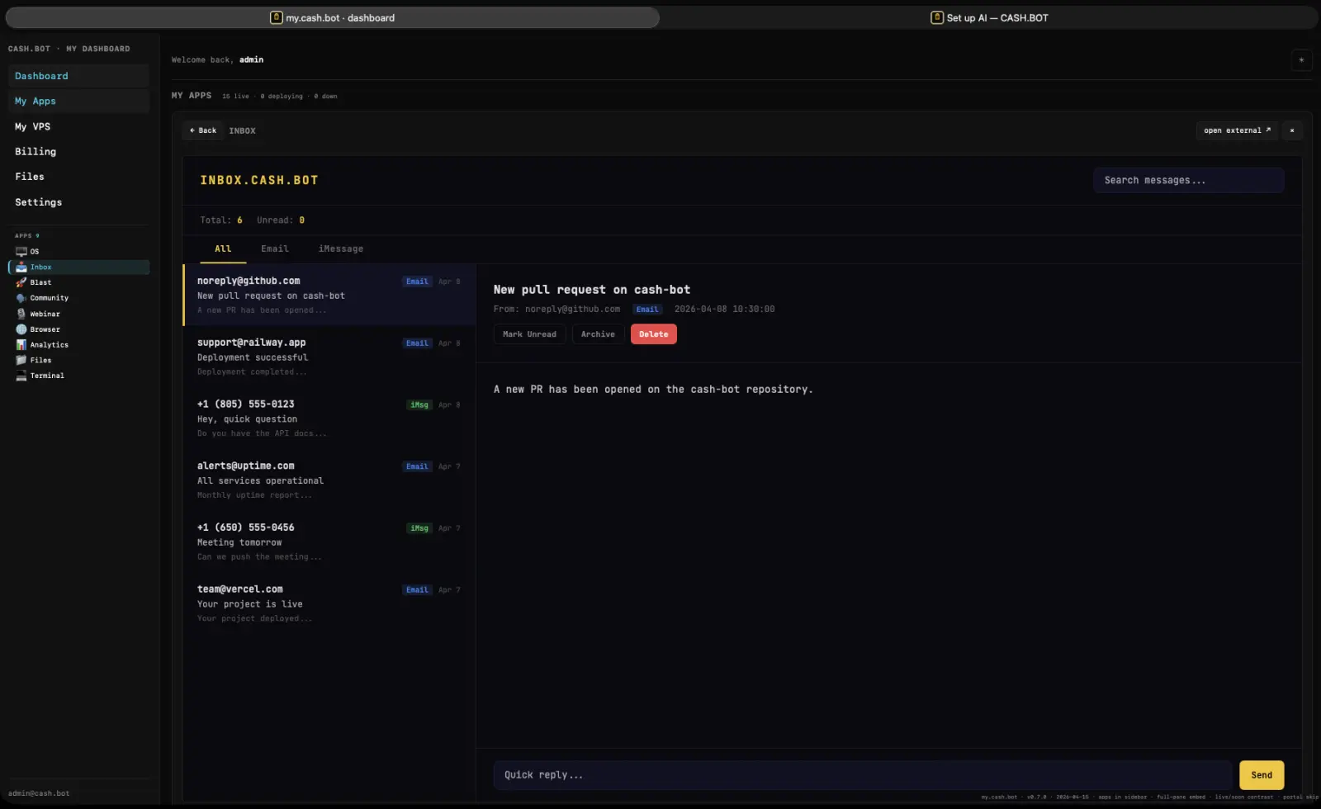Click into the Quick reply text box
This screenshot has height=809, width=1321.
click(x=862, y=775)
